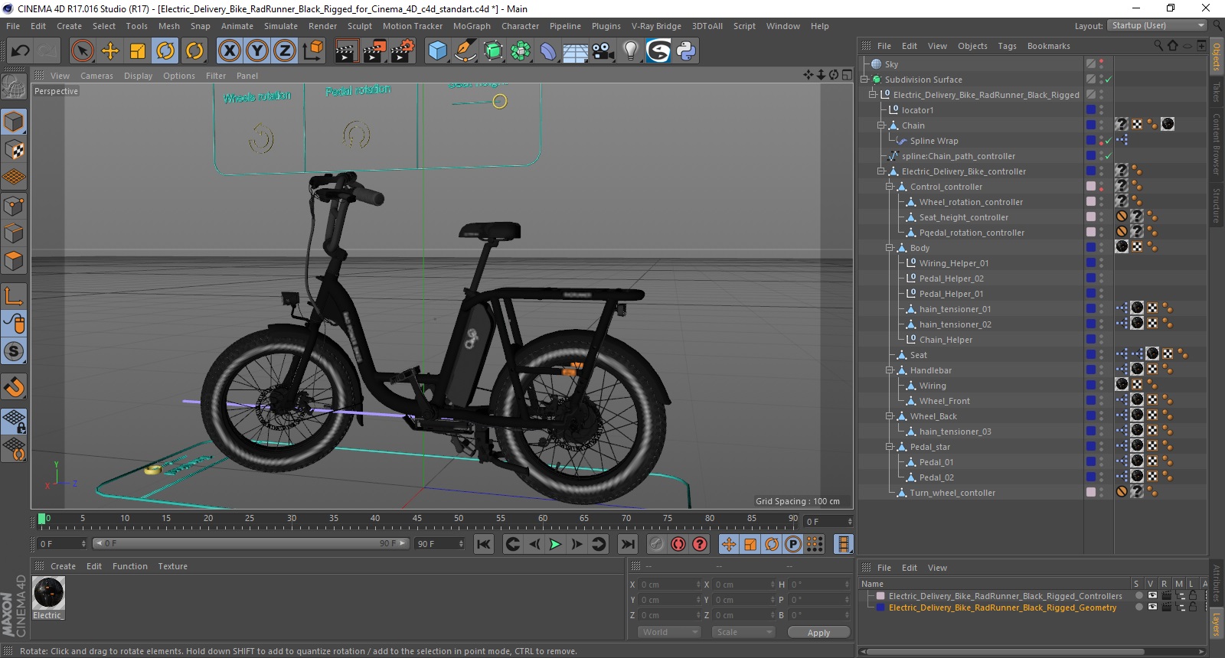The height and width of the screenshot is (658, 1225).
Task: Add a camera object
Action: coord(603,51)
